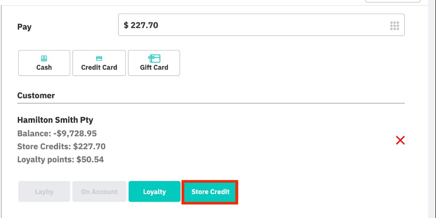Open the keypad icon in Pay field
Screen dimensions: 436x218
point(394,26)
